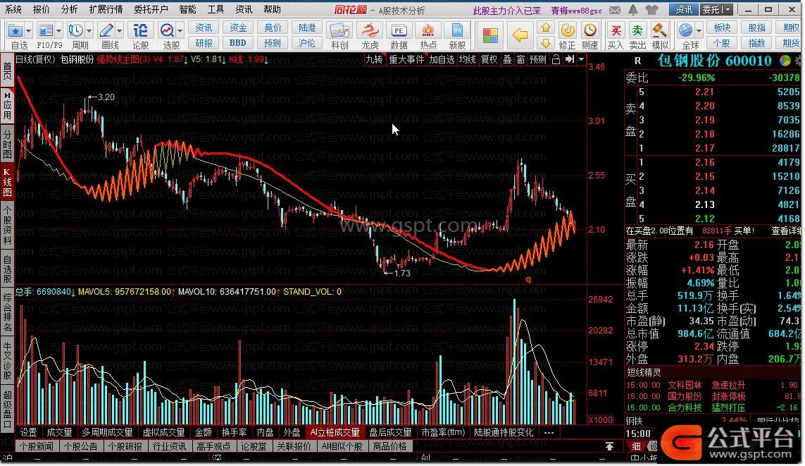Switch to the 个股公告 tab
This screenshot has height=466, width=805.
click(x=81, y=446)
